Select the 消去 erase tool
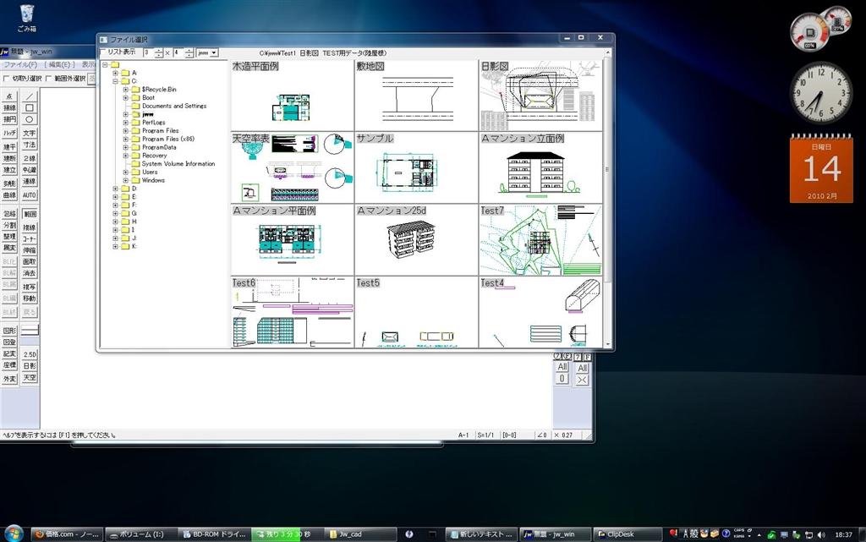This screenshot has width=866, height=542. 30,273
